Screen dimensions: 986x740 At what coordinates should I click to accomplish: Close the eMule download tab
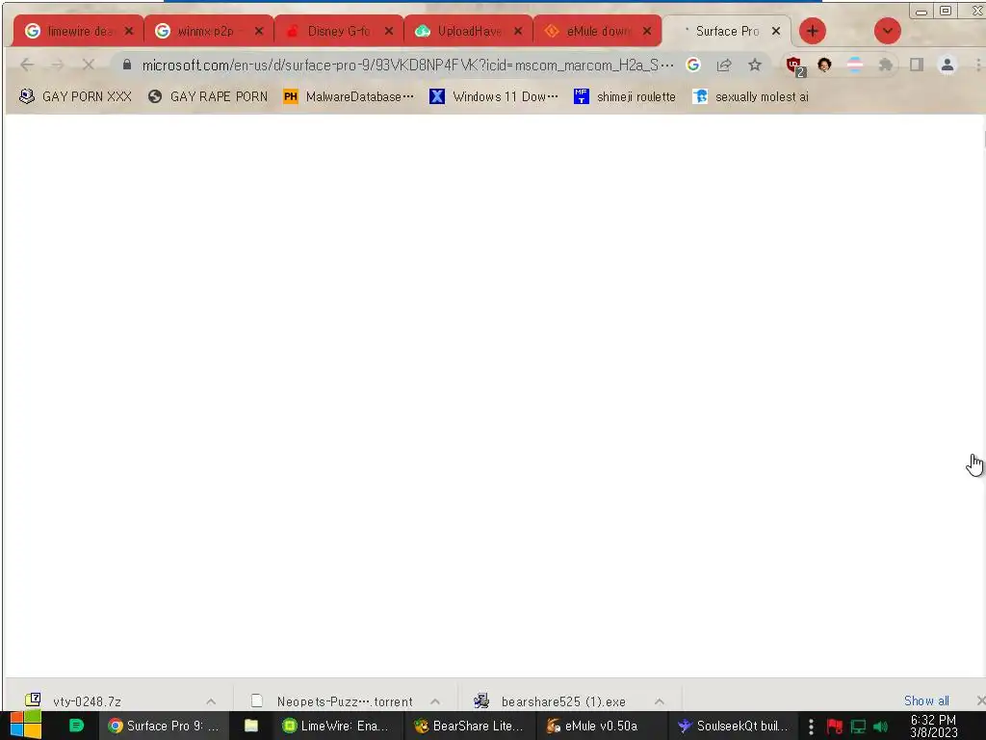click(x=647, y=31)
